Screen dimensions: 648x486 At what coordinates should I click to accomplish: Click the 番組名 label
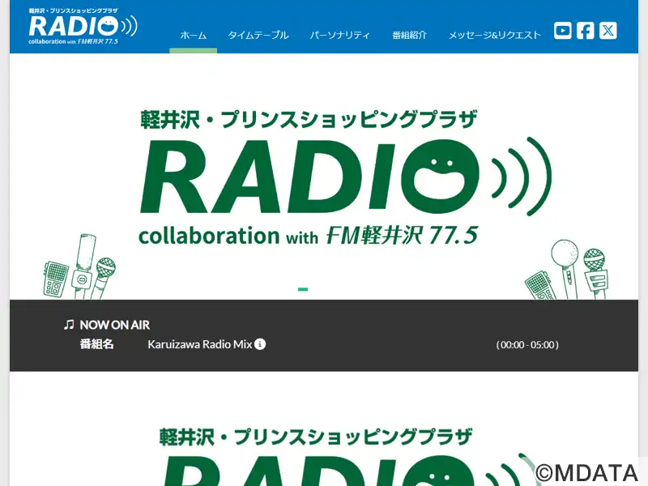[x=96, y=343]
